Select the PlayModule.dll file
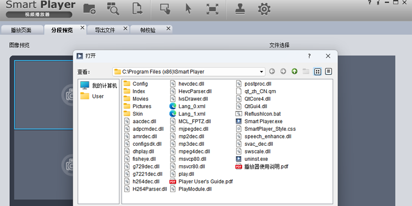This screenshot has width=412, height=206. coord(191,189)
